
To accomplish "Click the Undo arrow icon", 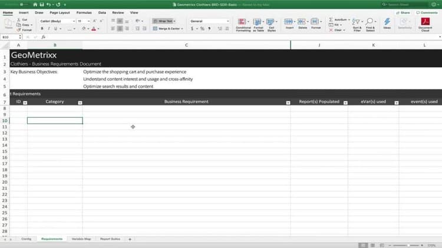I will pos(48,5).
